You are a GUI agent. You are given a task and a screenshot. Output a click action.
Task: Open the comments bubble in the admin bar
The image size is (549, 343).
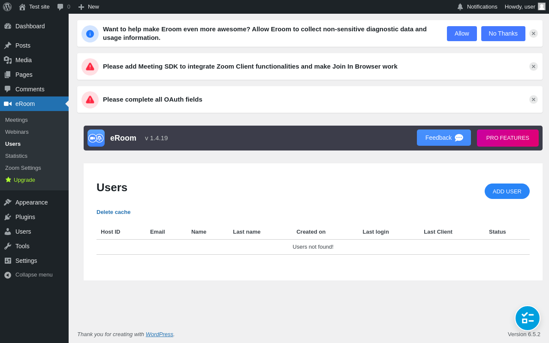click(63, 7)
